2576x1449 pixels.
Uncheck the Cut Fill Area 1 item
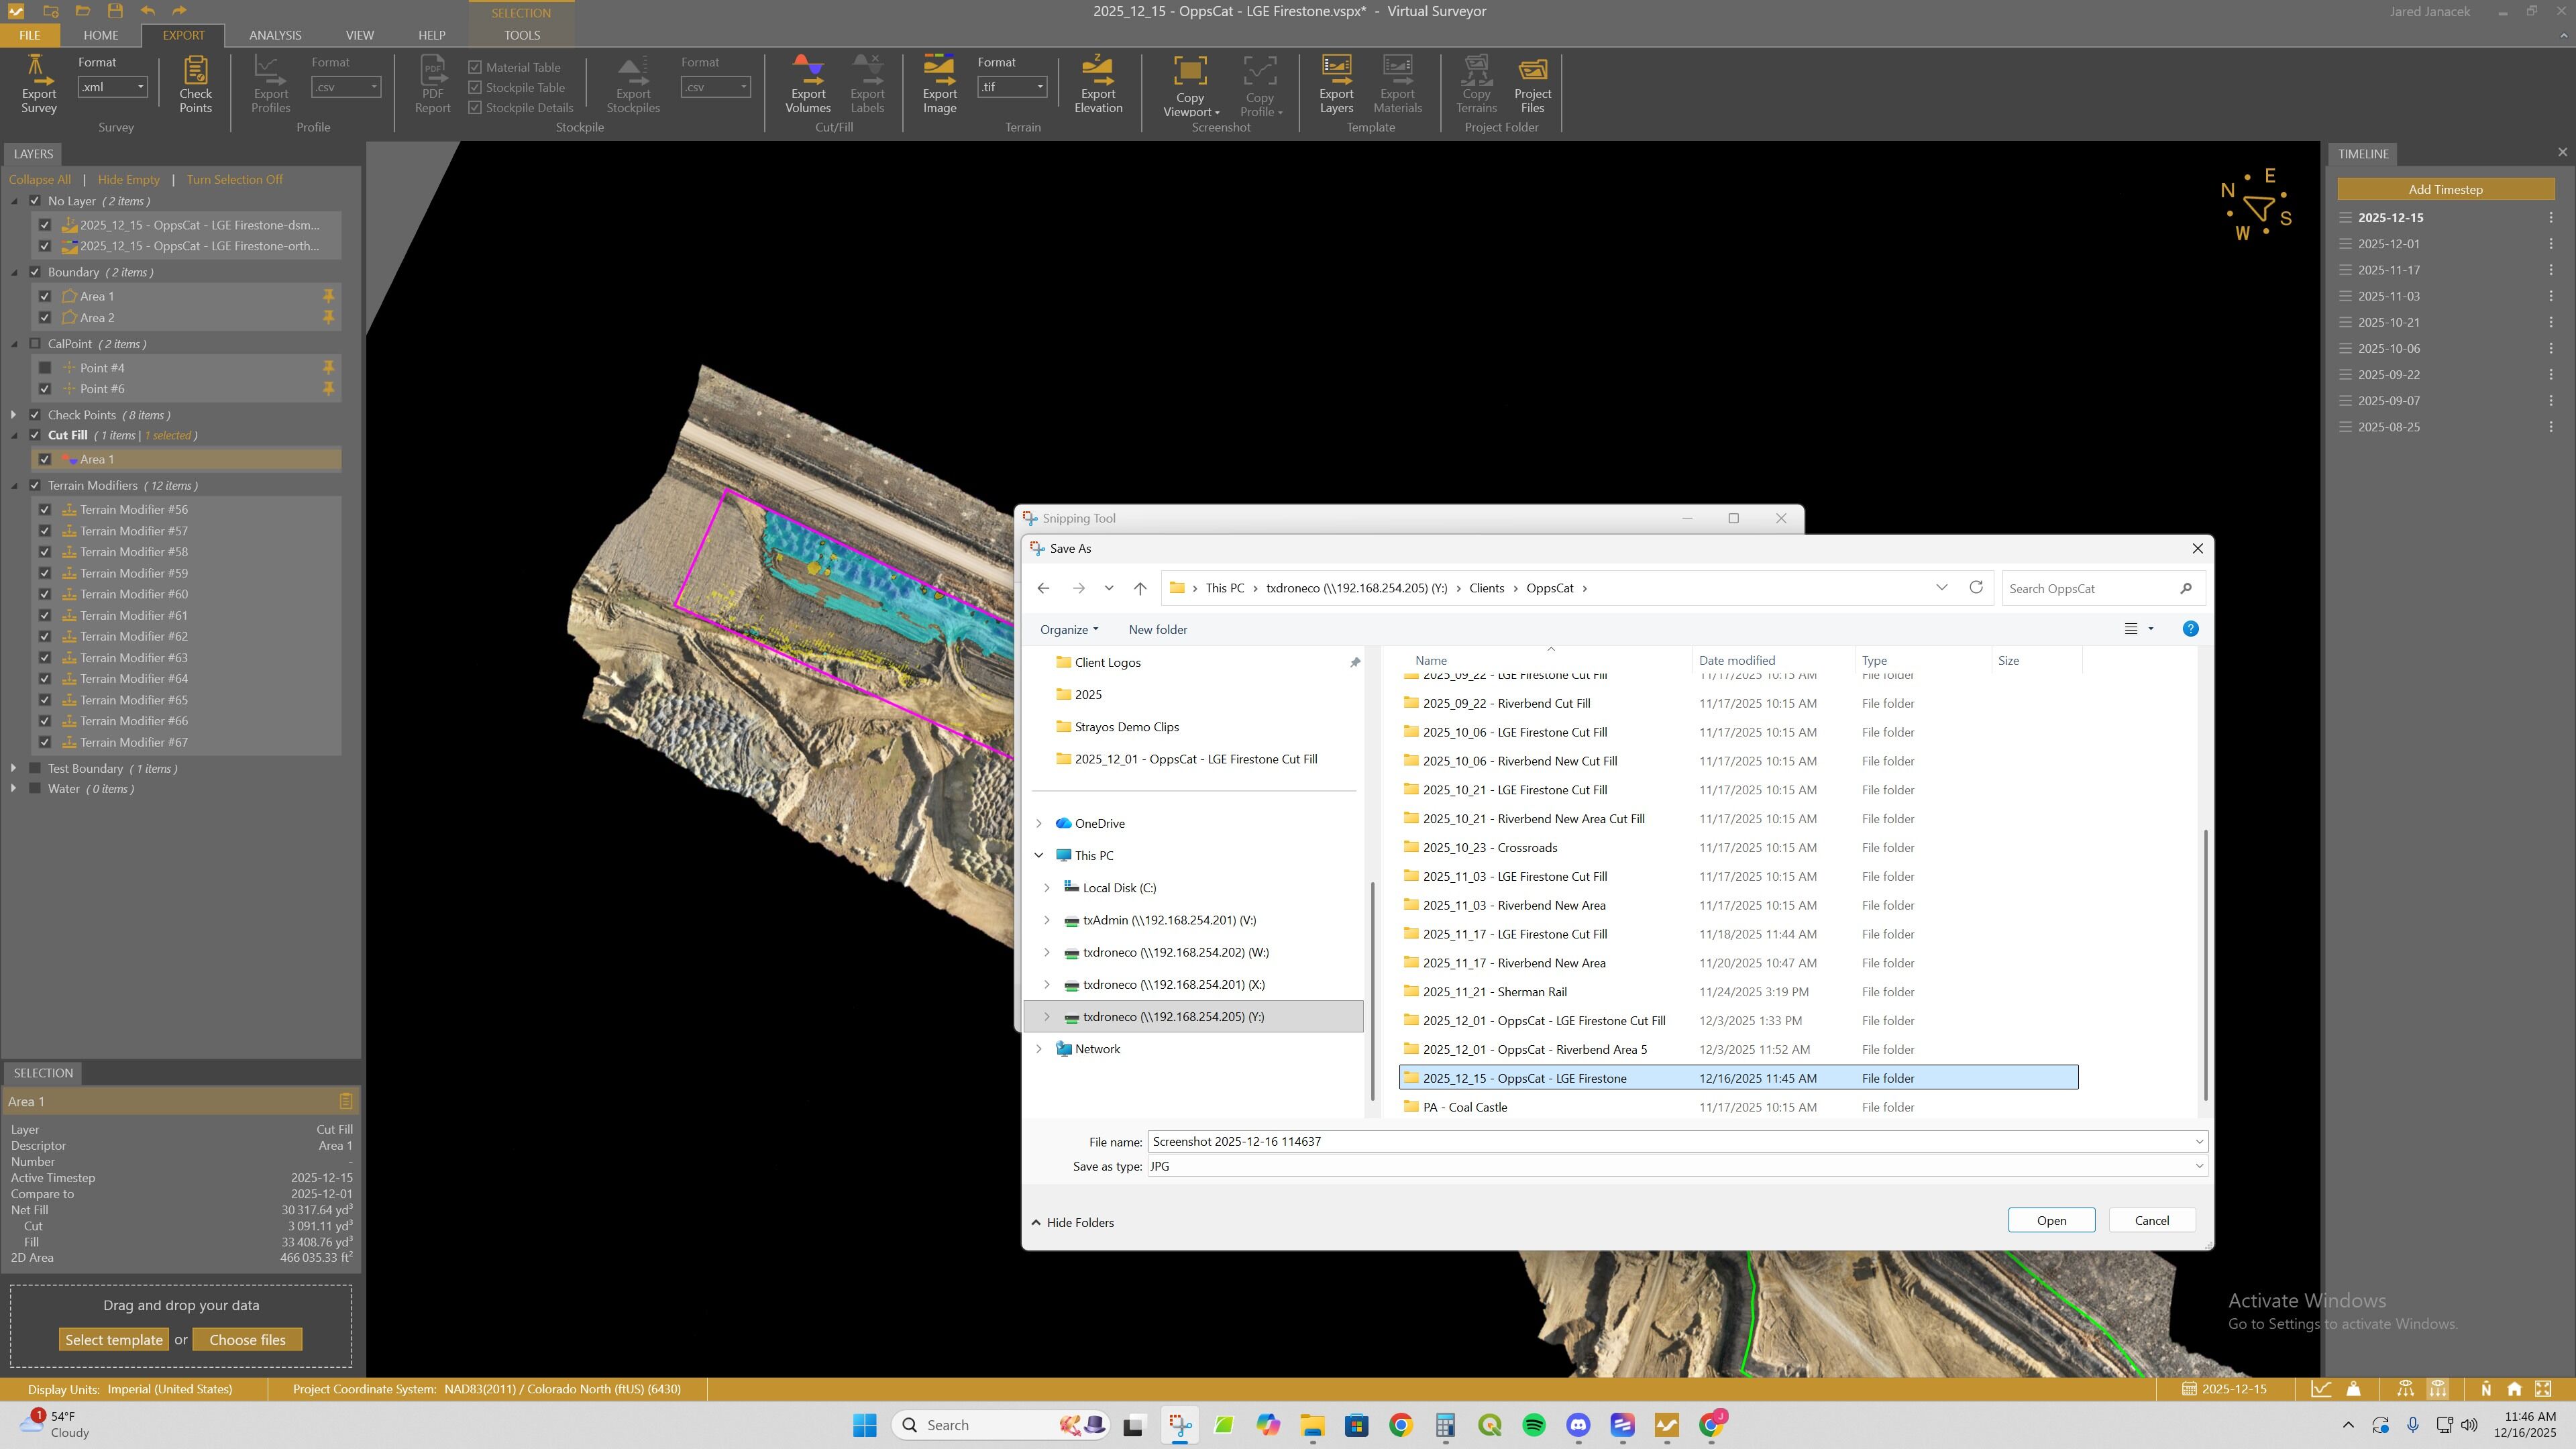[x=45, y=459]
